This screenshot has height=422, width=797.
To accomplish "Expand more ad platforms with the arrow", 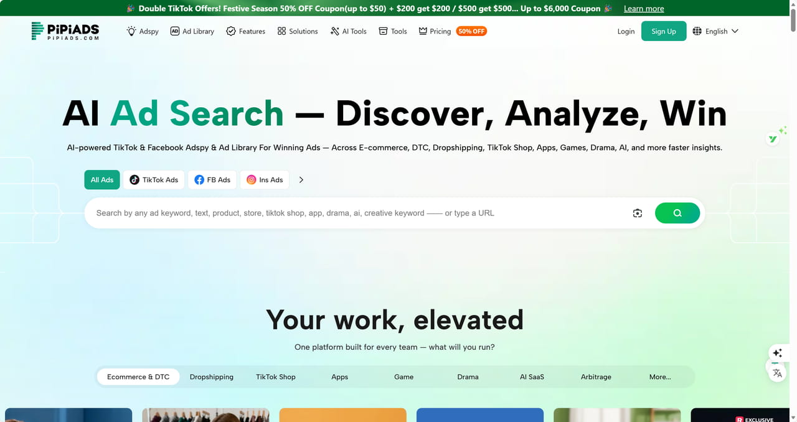I will [x=301, y=180].
